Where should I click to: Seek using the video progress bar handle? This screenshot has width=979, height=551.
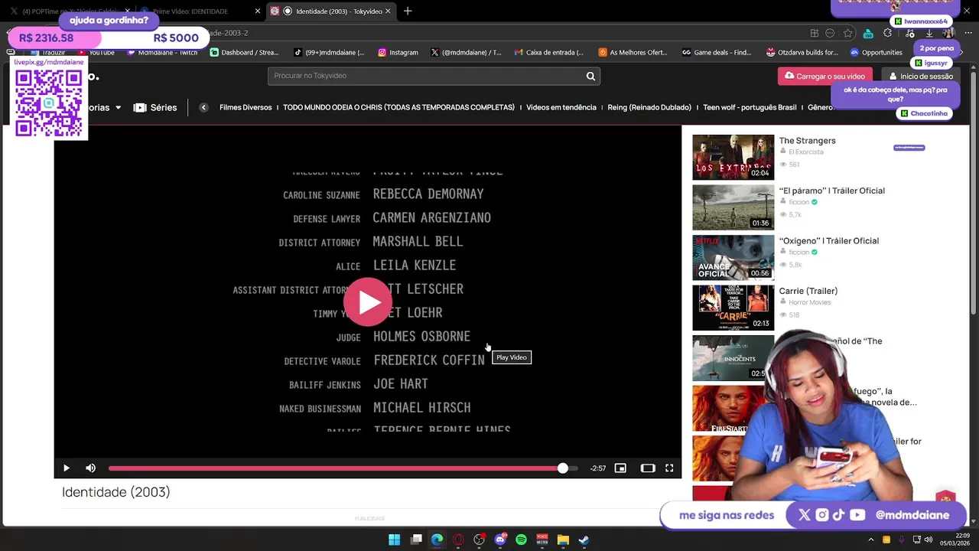(x=562, y=468)
